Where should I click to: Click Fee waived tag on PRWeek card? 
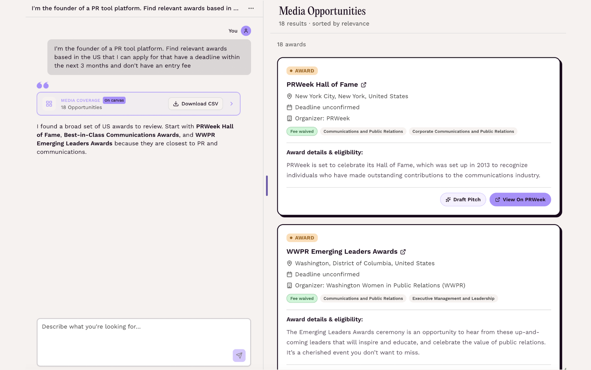point(302,131)
